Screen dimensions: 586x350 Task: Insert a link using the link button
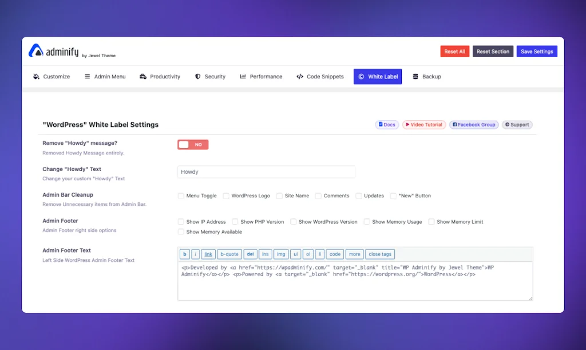point(208,254)
